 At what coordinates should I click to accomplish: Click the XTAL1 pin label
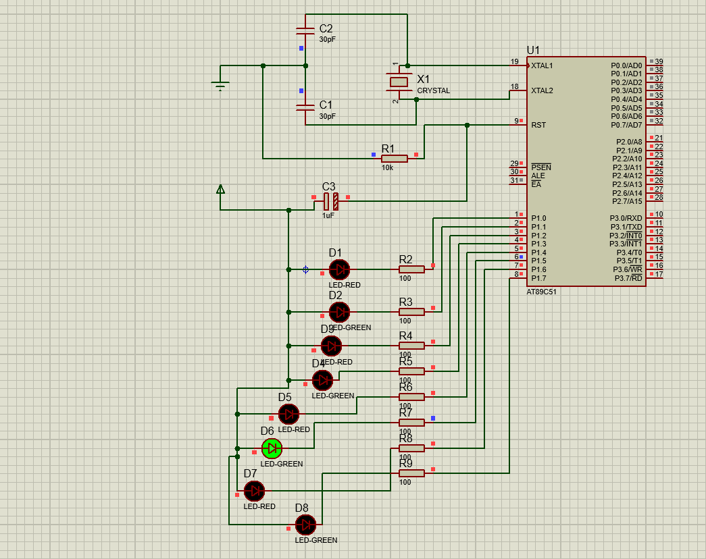click(x=542, y=65)
